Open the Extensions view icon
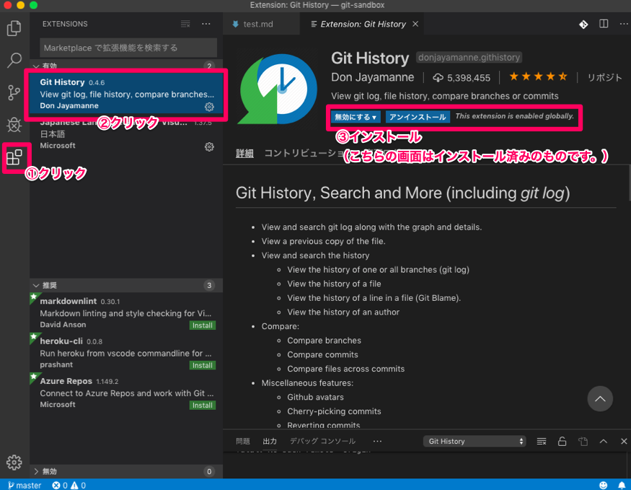Screen dimensions: 631x490 [x=14, y=157]
